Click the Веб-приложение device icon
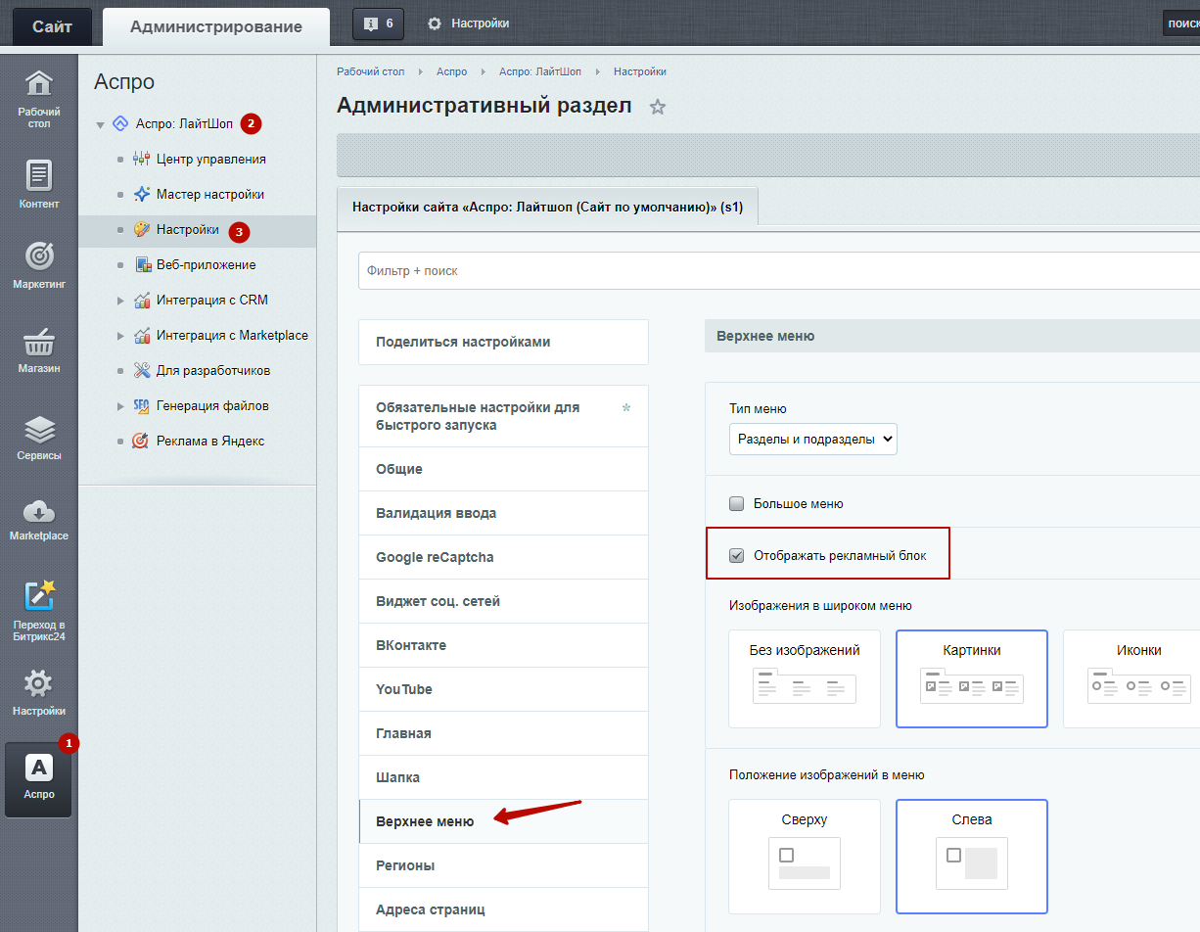This screenshot has height=932, width=1200. [x=142, y=264]
